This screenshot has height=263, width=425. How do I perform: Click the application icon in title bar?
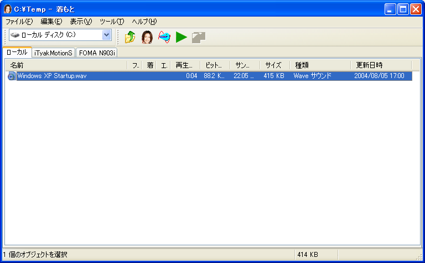(x=8, y=9)
